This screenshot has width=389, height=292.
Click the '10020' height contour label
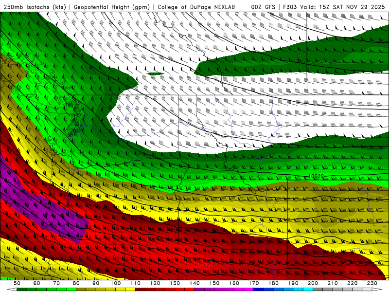[316, 176]
